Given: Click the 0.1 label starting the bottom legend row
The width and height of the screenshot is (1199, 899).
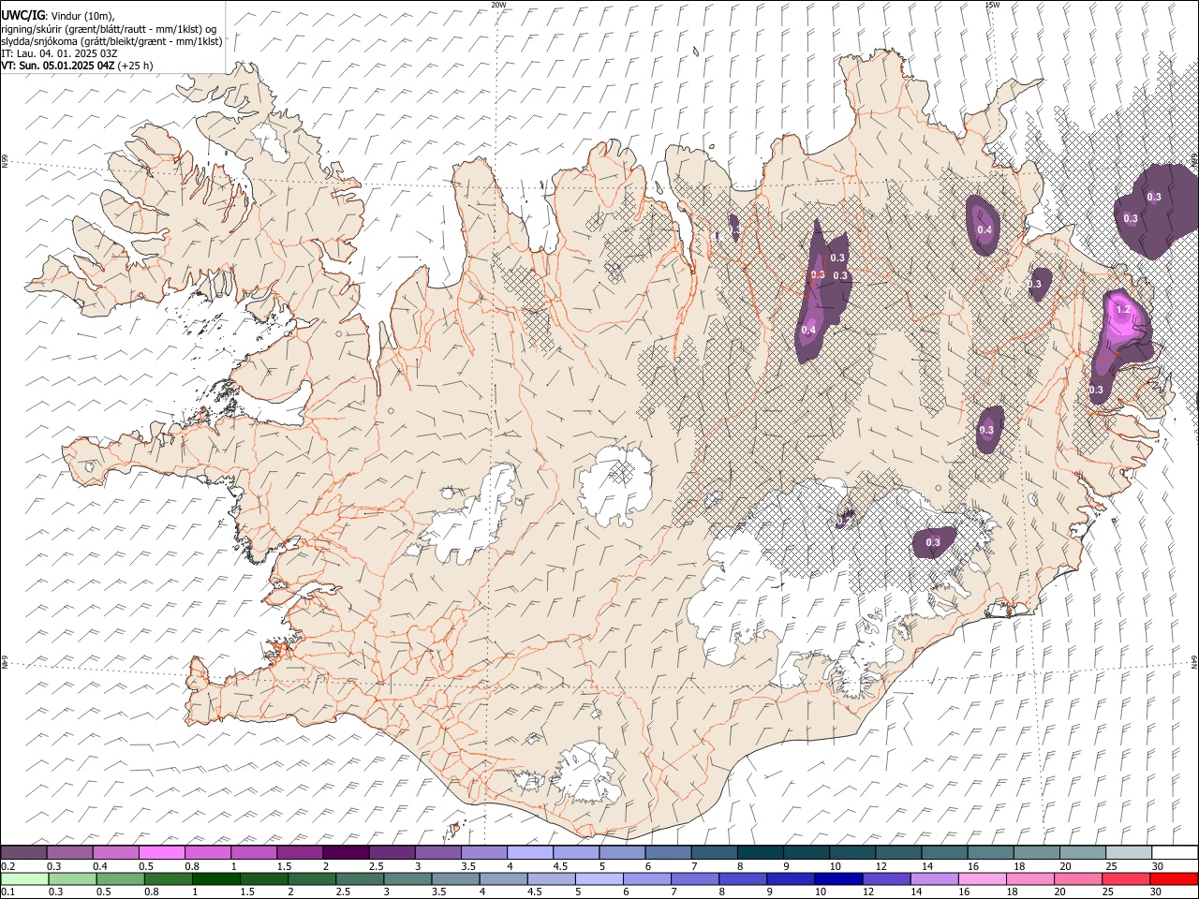Looking at the screenshot, I should [7, 892].
